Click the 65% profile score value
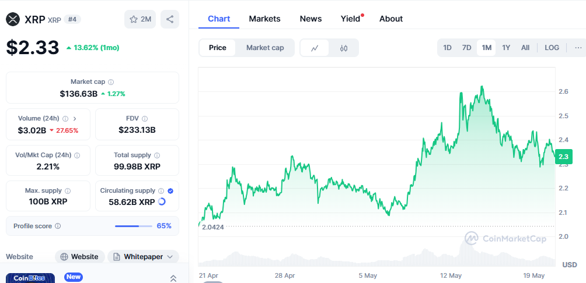Viewport: 586px width, 283px height. point(164,226)
